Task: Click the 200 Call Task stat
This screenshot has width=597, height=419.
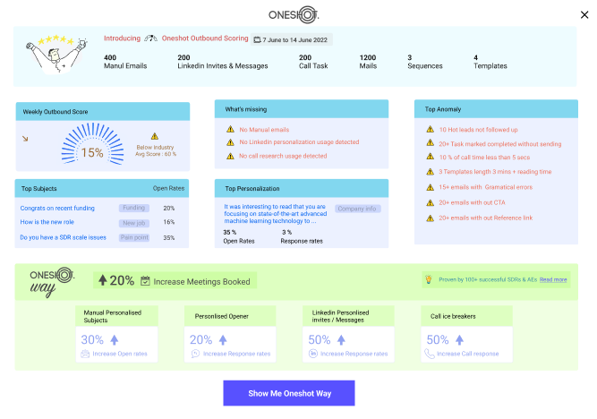Action: pos(313,62)
